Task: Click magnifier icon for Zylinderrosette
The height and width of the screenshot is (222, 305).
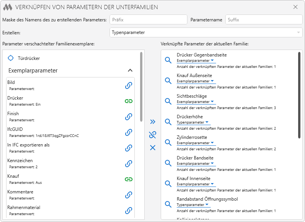Action: [168, 143]
